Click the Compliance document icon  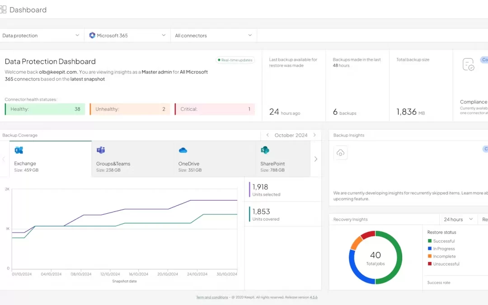pos(469,65)
